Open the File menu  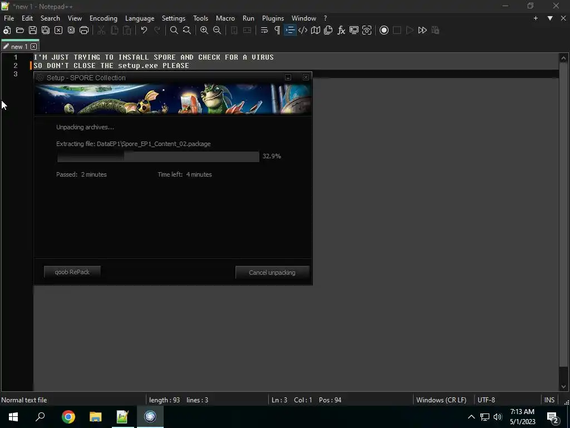point(9,18)
